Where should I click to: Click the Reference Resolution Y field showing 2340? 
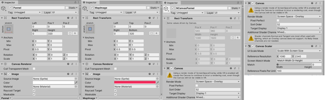(x=301, y=56)
